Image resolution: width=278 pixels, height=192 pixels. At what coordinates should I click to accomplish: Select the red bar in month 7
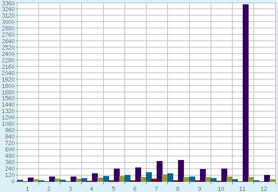click(x=154, y=180)
